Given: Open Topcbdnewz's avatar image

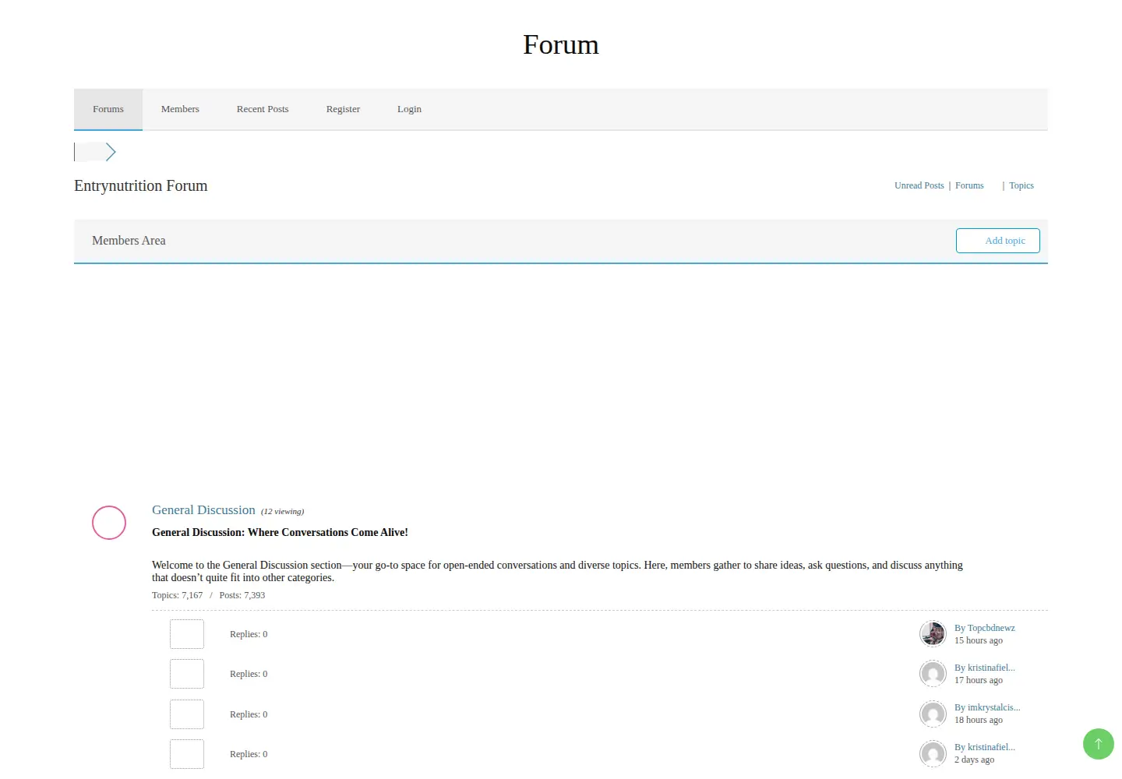Looking at the screenshot, I should point(933,634).
